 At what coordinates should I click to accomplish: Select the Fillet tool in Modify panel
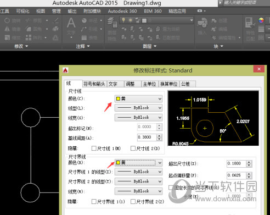click(x=29, y=29)
